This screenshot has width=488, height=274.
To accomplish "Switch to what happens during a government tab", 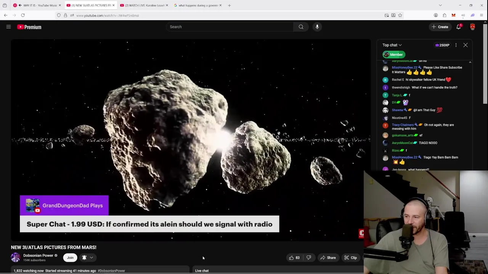I will (x=197, y=5).
